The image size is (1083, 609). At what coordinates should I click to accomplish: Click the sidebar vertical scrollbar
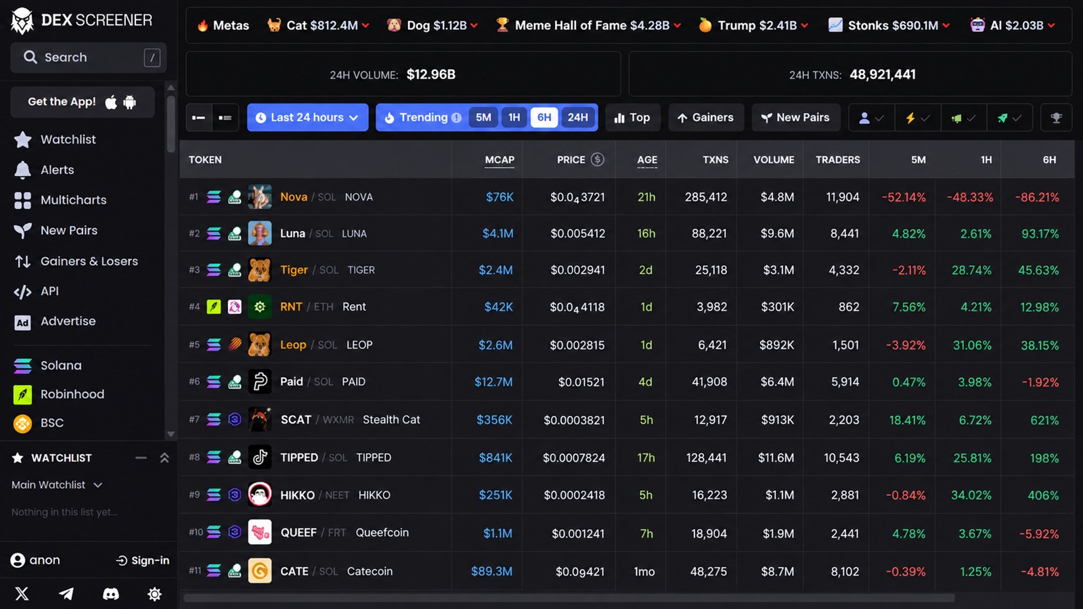[x=171, y=124]
